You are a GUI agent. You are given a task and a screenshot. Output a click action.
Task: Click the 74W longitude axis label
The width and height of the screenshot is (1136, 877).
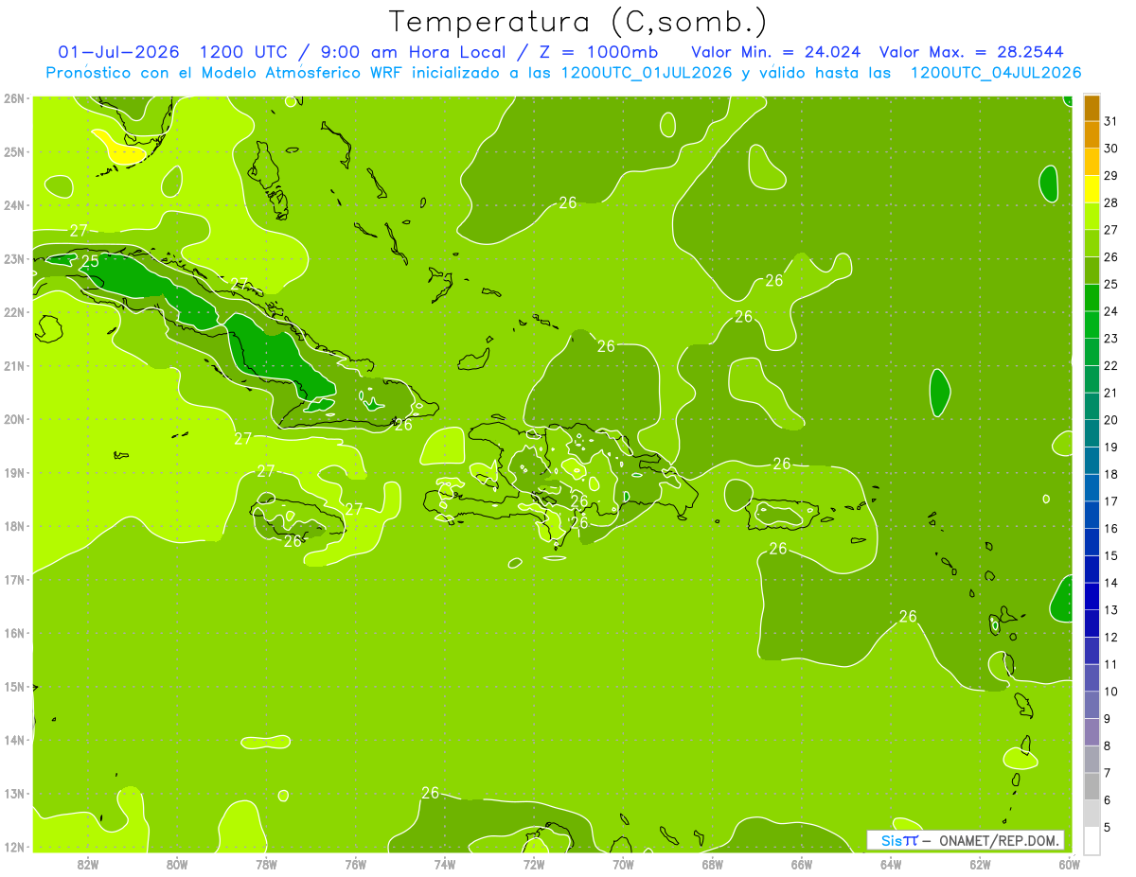pos(445,864)
